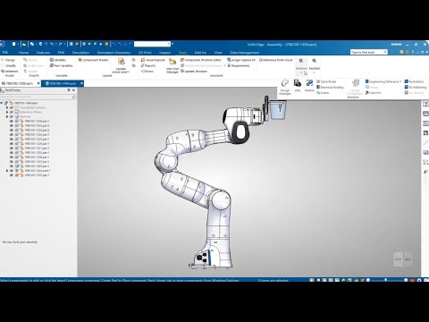Open the Component Structure Editor

201,60
